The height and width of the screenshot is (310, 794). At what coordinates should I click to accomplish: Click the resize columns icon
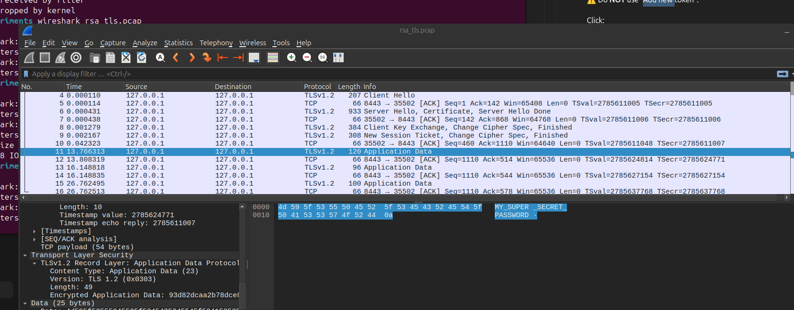coord(338,57)
